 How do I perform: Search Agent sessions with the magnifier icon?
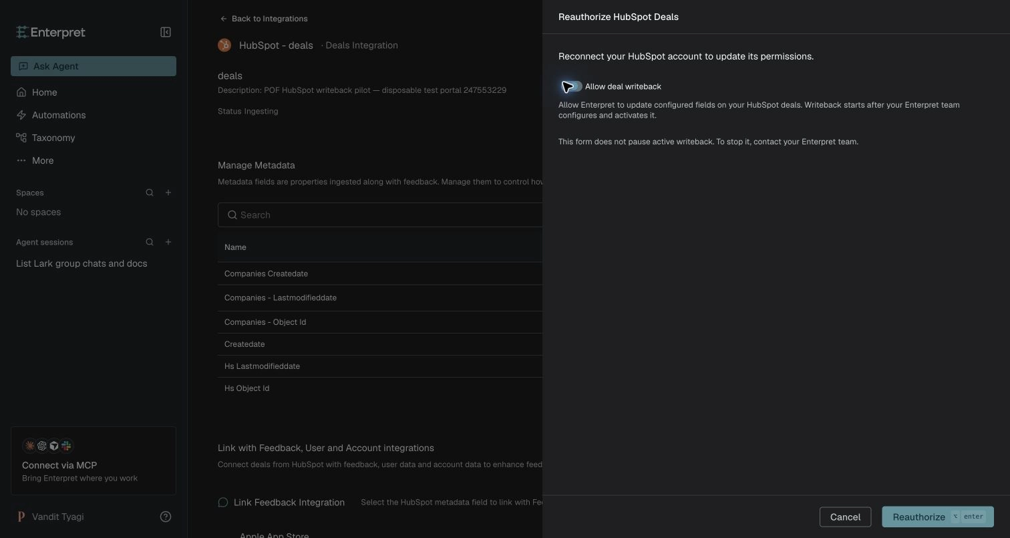(150, 242)
